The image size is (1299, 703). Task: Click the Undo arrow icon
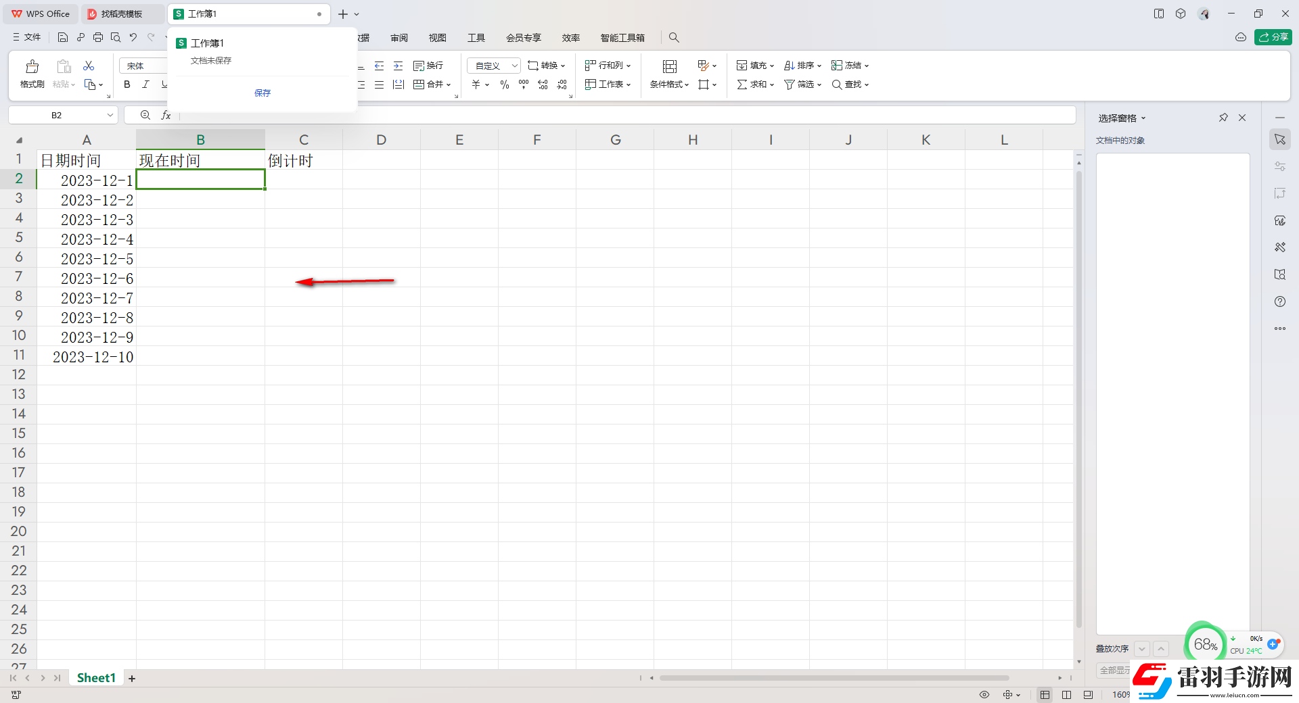(x=133, y=38)
